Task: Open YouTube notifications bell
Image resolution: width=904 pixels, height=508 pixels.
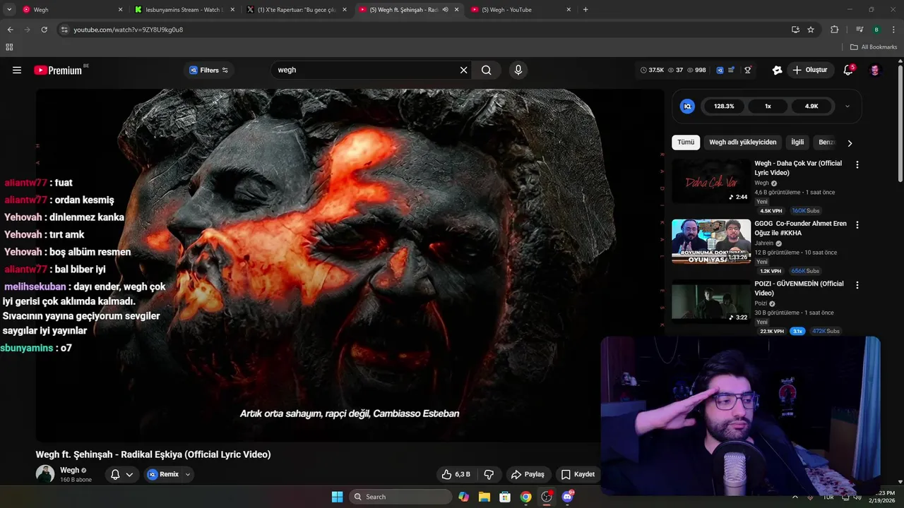Action: pyautogui.click(x=848, y=70)
